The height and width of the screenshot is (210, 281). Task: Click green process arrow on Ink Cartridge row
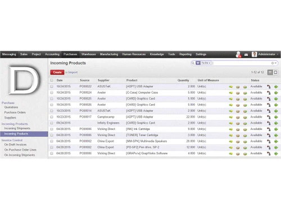click(276, 129)
